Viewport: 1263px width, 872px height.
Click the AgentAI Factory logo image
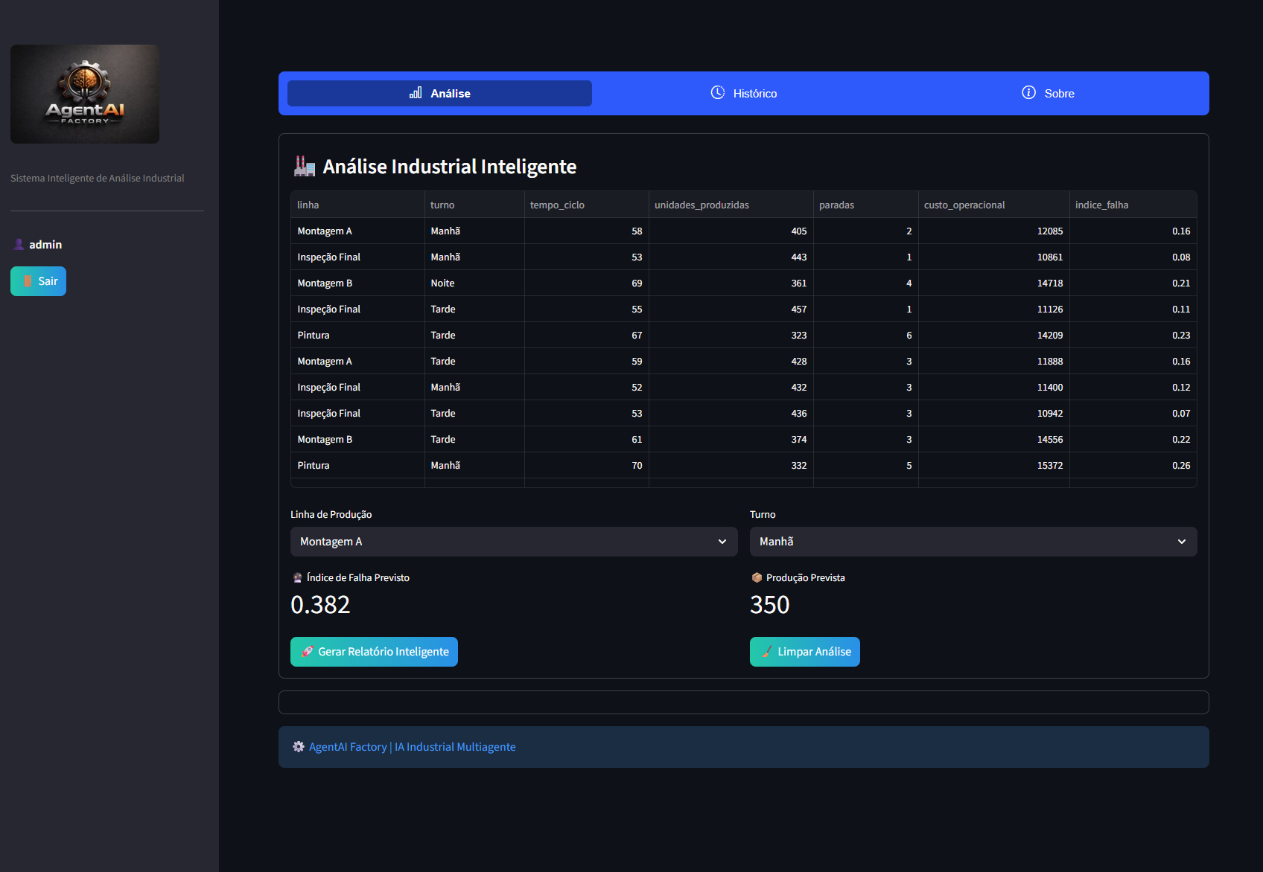coord(85,94)
